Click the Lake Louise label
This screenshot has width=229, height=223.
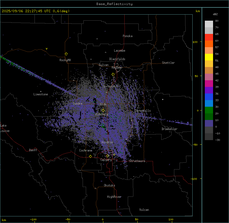point(5,128)
